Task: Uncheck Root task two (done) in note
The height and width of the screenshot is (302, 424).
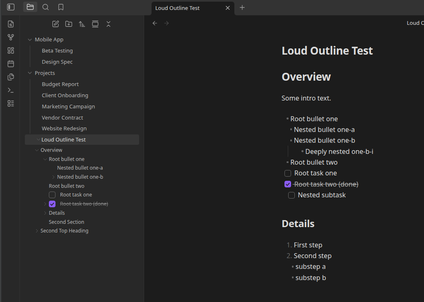Action: click(x=288, y=184)
